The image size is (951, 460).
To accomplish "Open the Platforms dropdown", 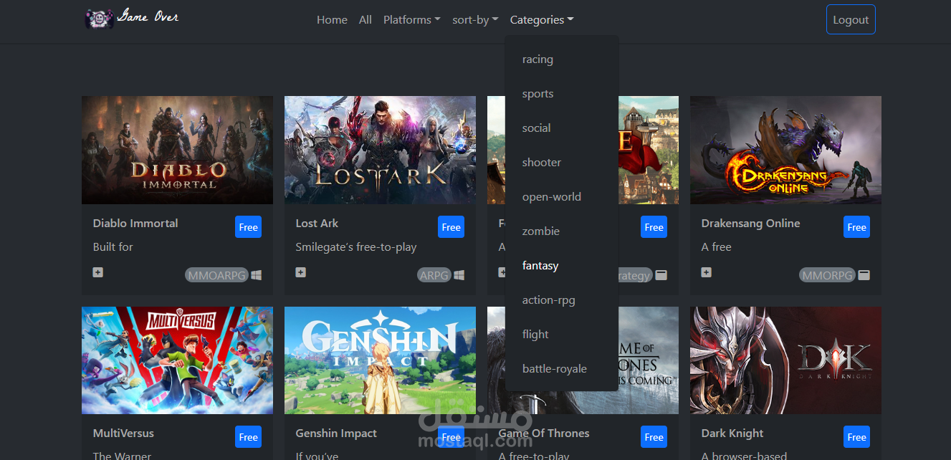I will (x=412, y=20).
